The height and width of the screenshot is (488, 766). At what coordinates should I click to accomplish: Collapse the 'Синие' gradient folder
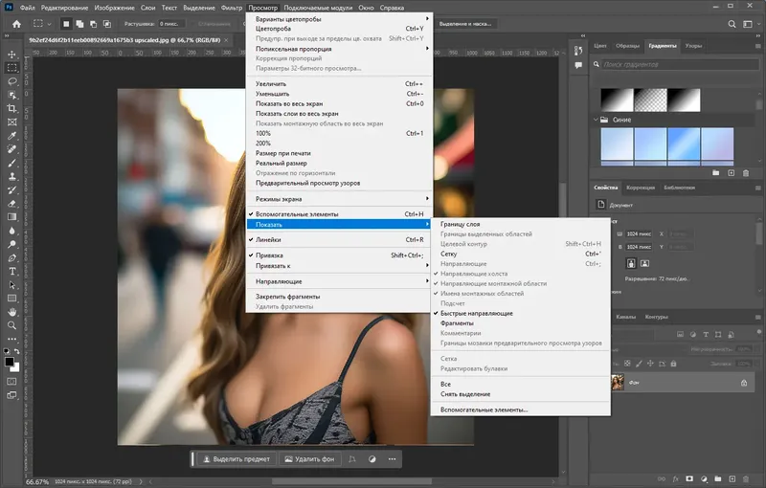coord(594,120)
